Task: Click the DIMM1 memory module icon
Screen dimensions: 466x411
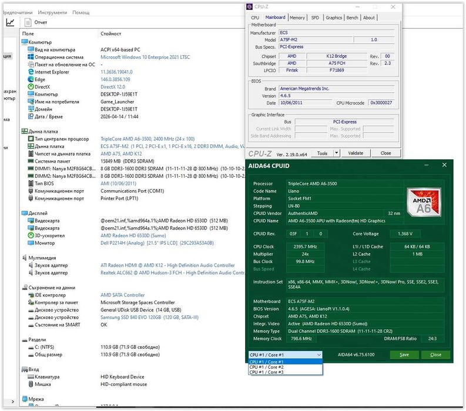Action: pos(31,169)
